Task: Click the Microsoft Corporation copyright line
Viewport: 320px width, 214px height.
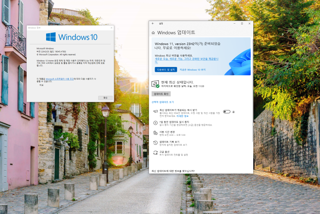Action: 56,55
